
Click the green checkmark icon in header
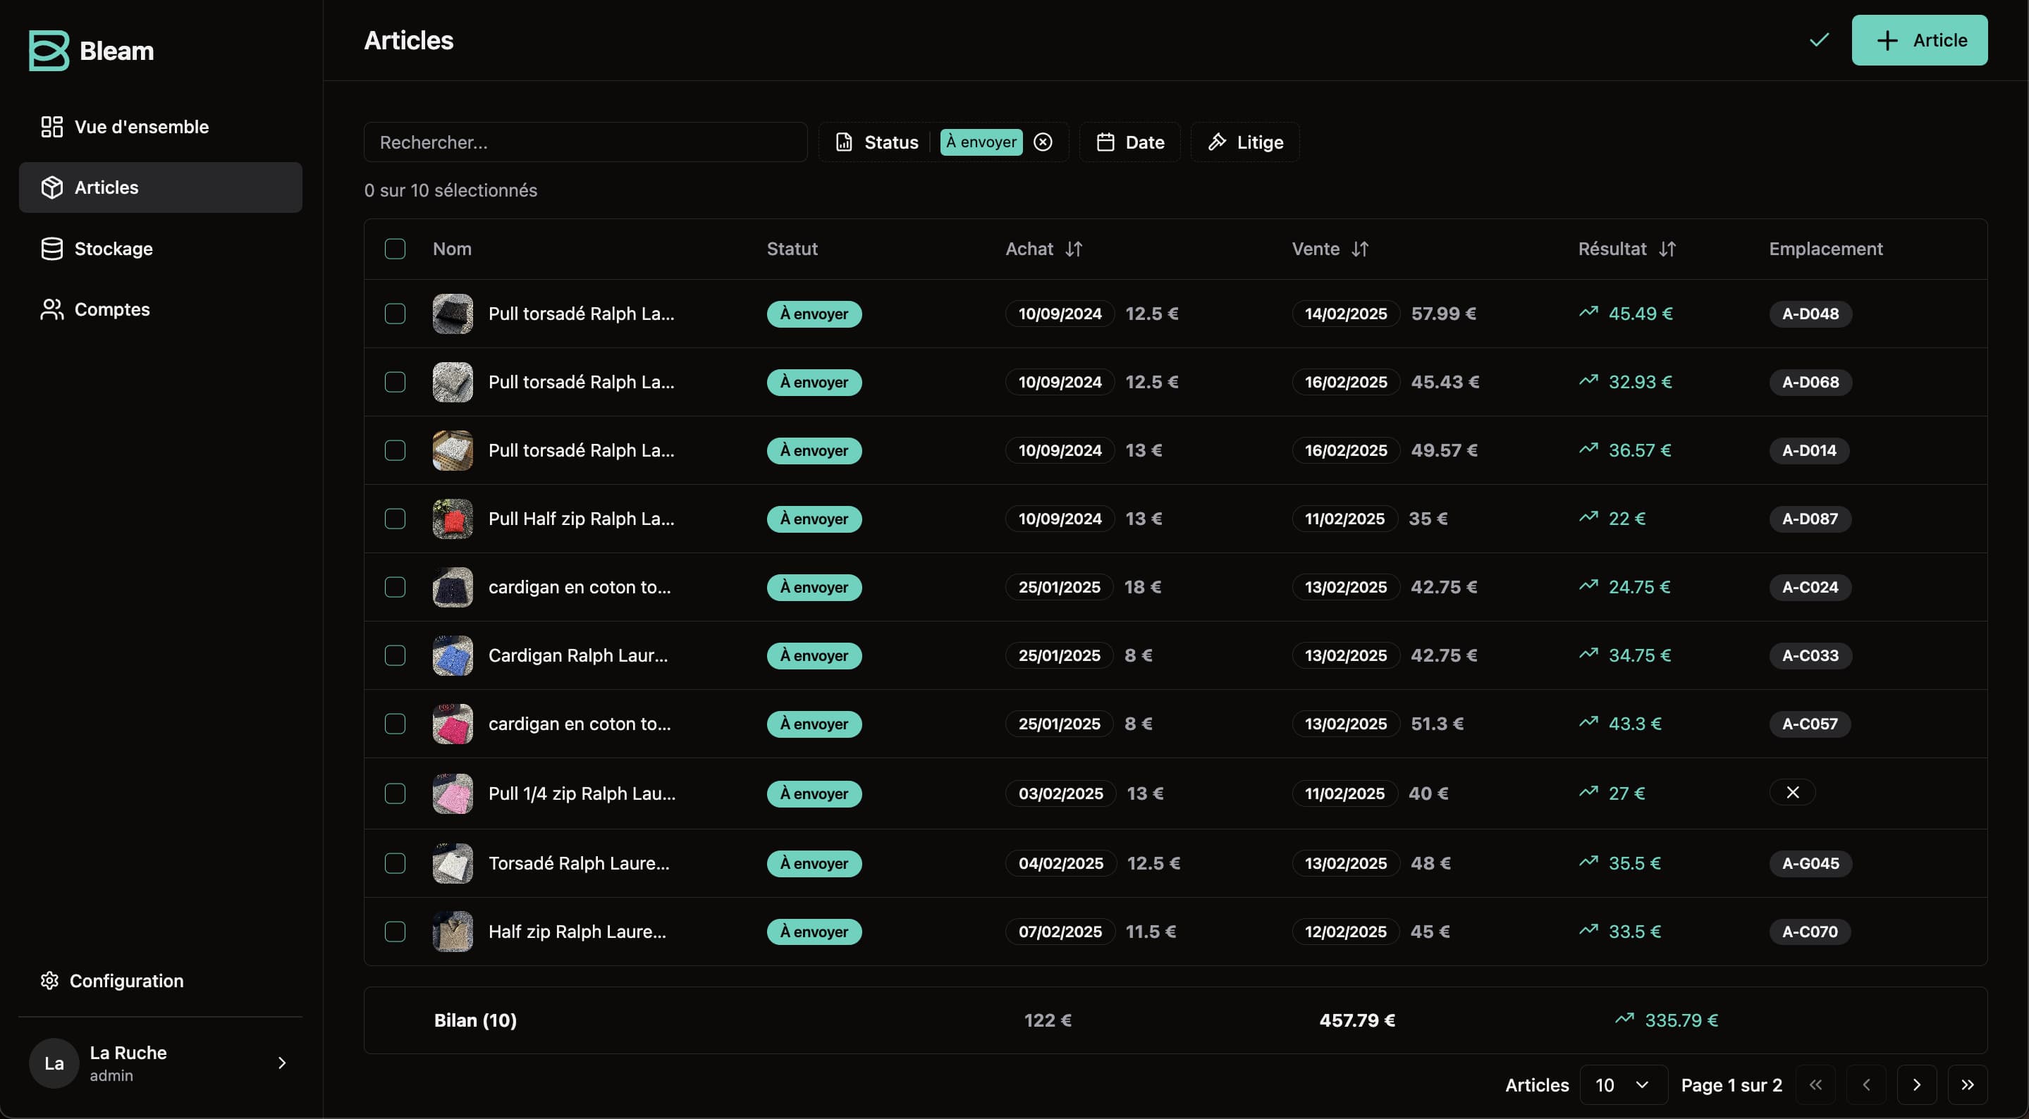coord(1819,40)
